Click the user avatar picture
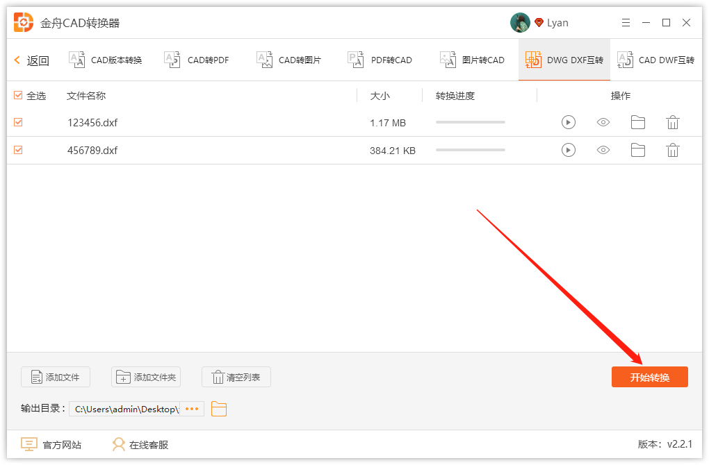The width and height of the screenshot is (709, 465). 520,23
